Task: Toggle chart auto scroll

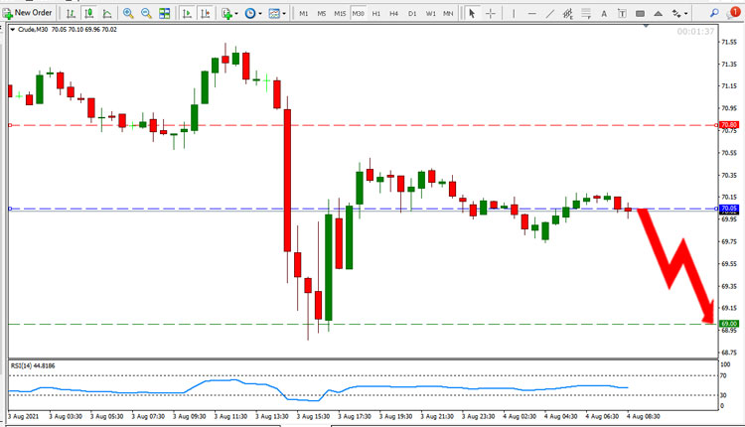Action: point(187,13)
